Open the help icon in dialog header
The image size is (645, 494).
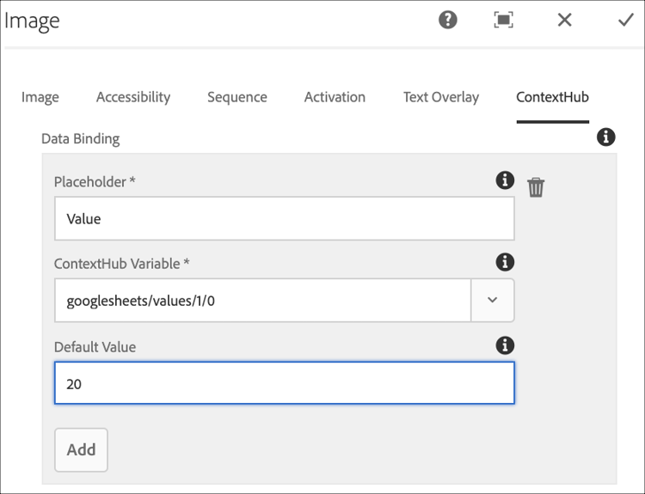click(448, 20)
